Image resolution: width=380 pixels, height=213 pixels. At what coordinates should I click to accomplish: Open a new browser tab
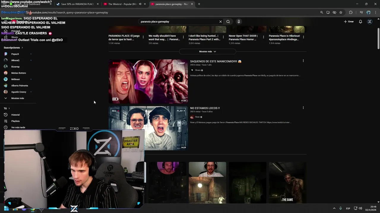(199, 4)
